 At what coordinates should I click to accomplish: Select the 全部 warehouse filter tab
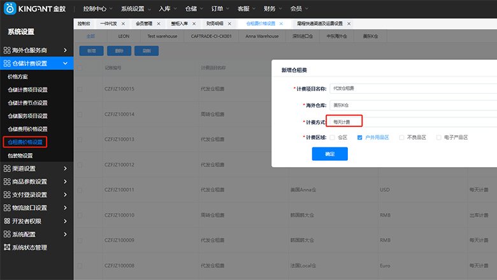90,36
